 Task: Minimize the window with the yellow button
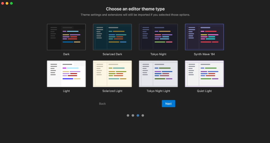[7, 3]
